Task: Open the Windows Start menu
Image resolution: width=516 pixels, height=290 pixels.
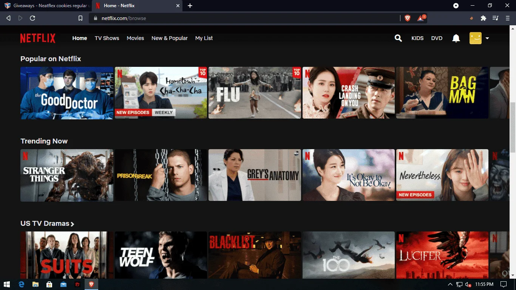Action: coord(7,284)
